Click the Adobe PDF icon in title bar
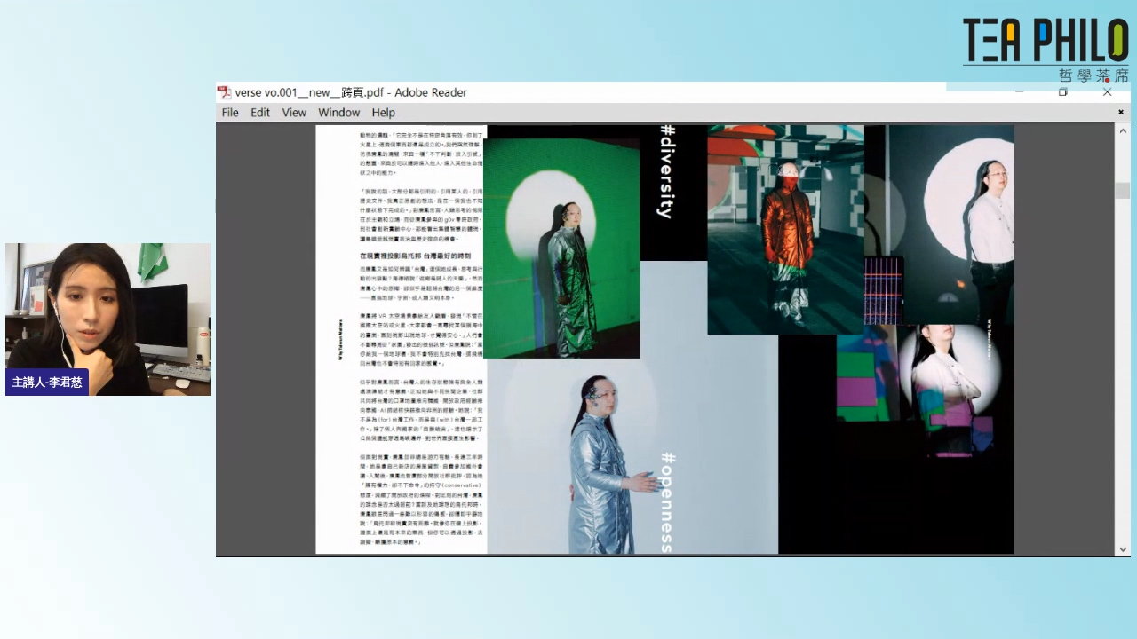The height and width of the screenshot is (639, 1137). [225, 92]
